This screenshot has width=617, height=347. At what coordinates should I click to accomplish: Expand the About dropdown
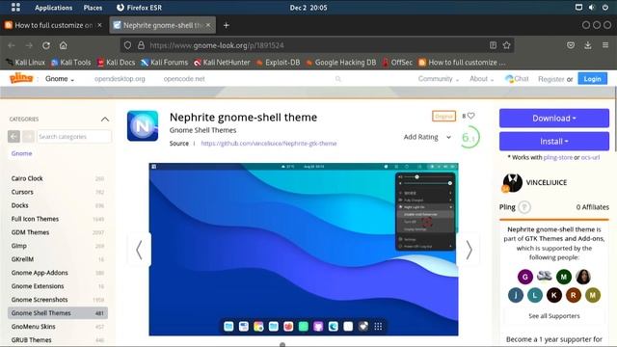pos(481,79)
